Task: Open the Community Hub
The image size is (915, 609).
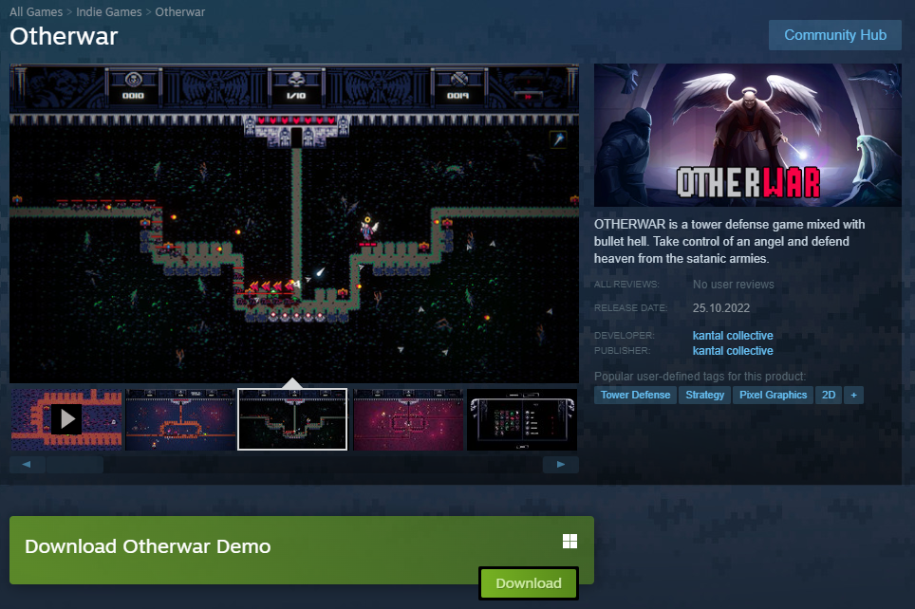Action: pyautogui.click(x=834, y=35)
